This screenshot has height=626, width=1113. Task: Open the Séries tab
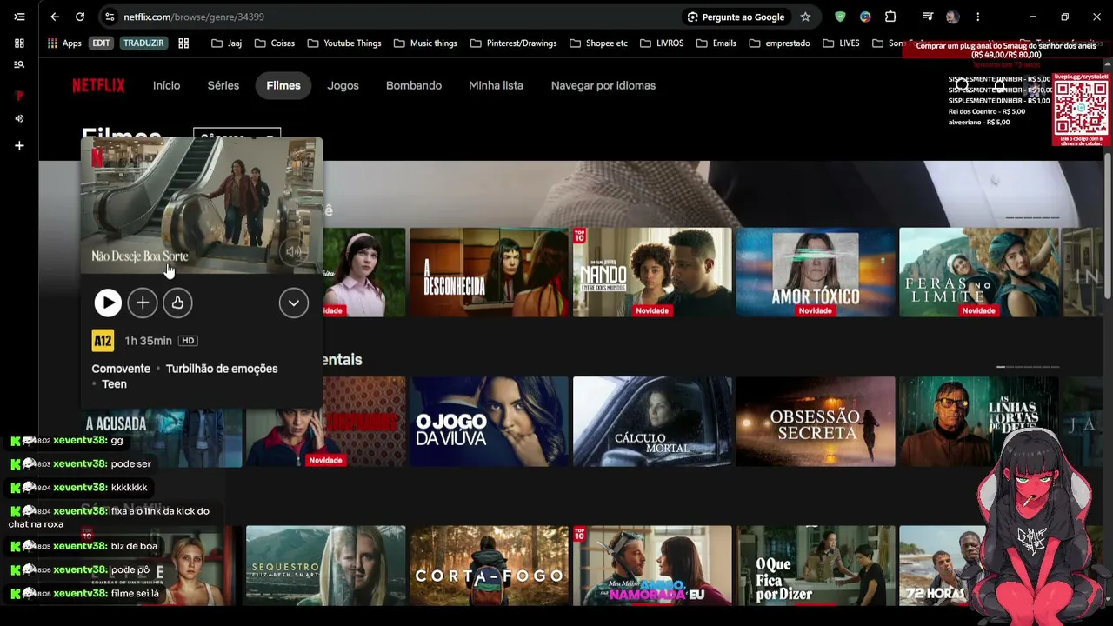223,85
